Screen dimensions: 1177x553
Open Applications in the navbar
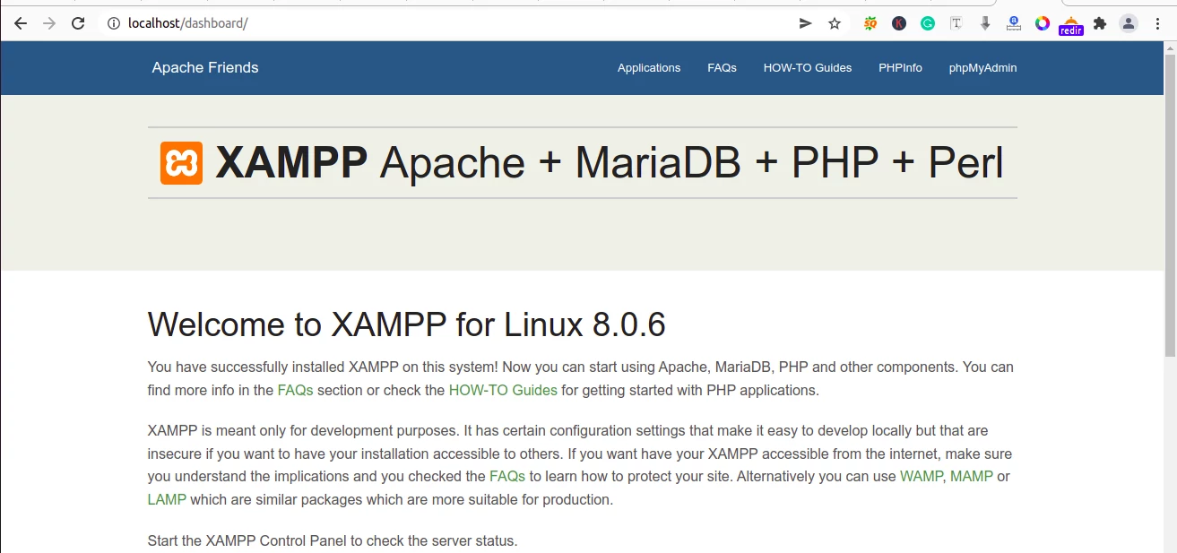pos(649,67)
